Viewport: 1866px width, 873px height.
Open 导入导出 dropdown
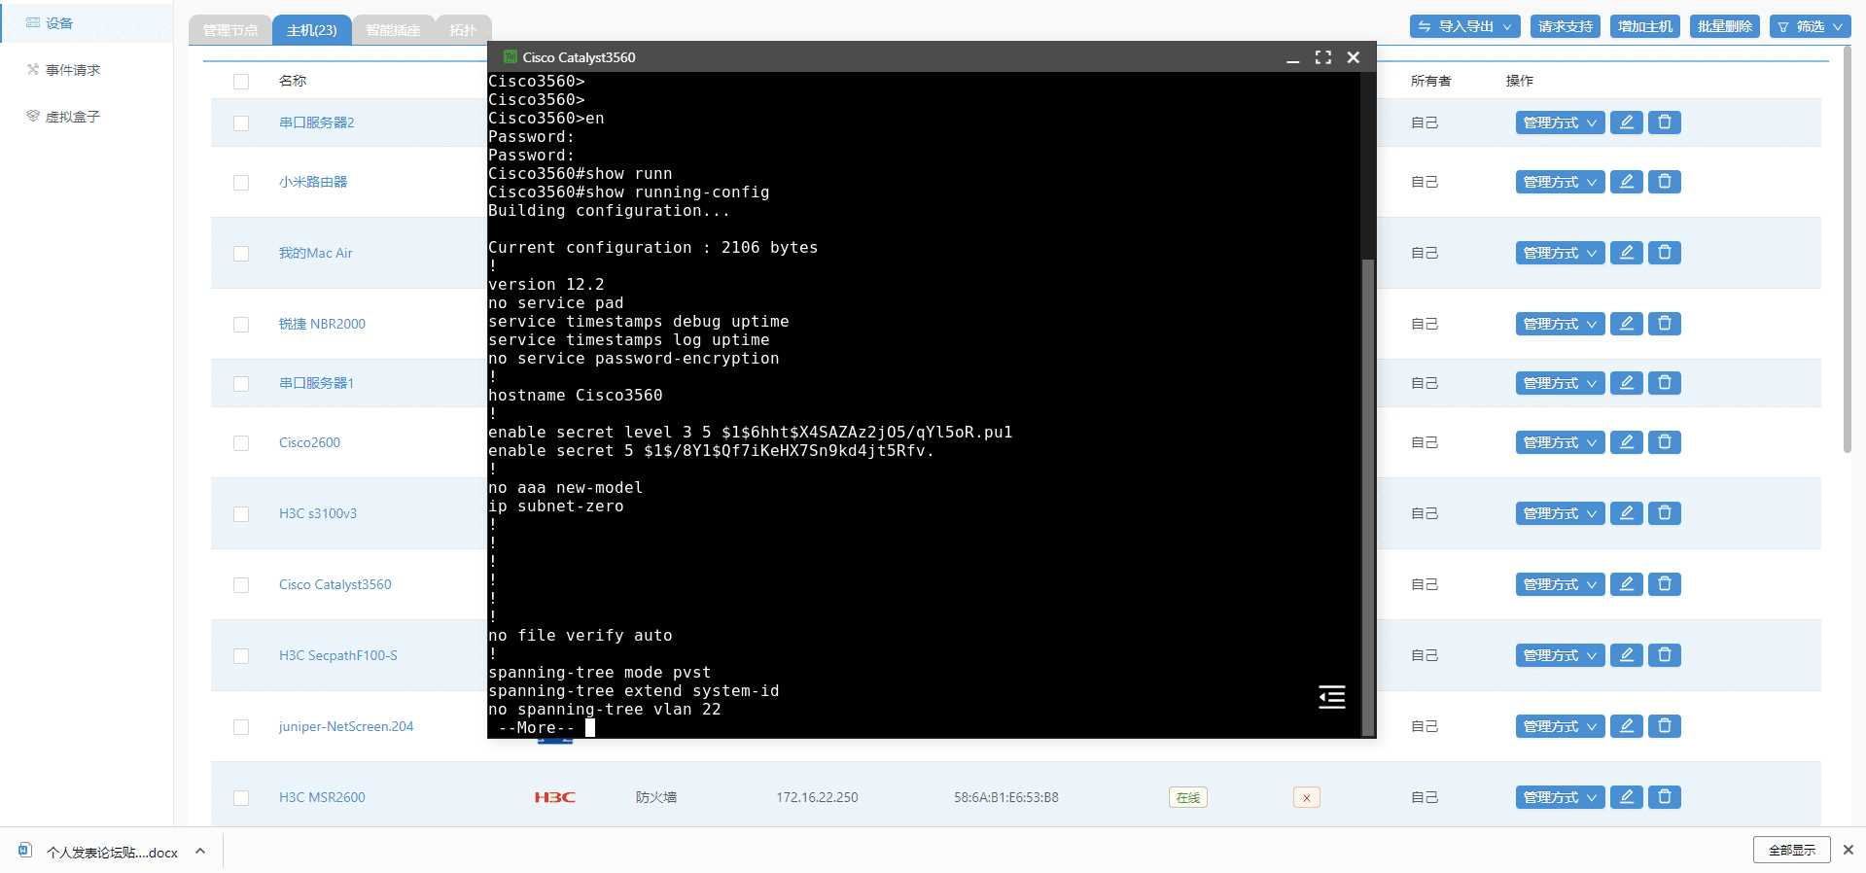click(1464, 26)
